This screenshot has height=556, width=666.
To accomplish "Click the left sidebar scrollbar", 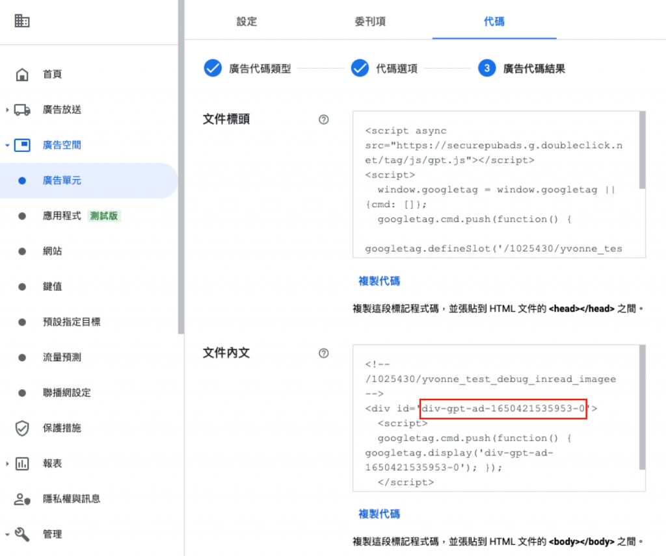I will (x=181, y=167).
